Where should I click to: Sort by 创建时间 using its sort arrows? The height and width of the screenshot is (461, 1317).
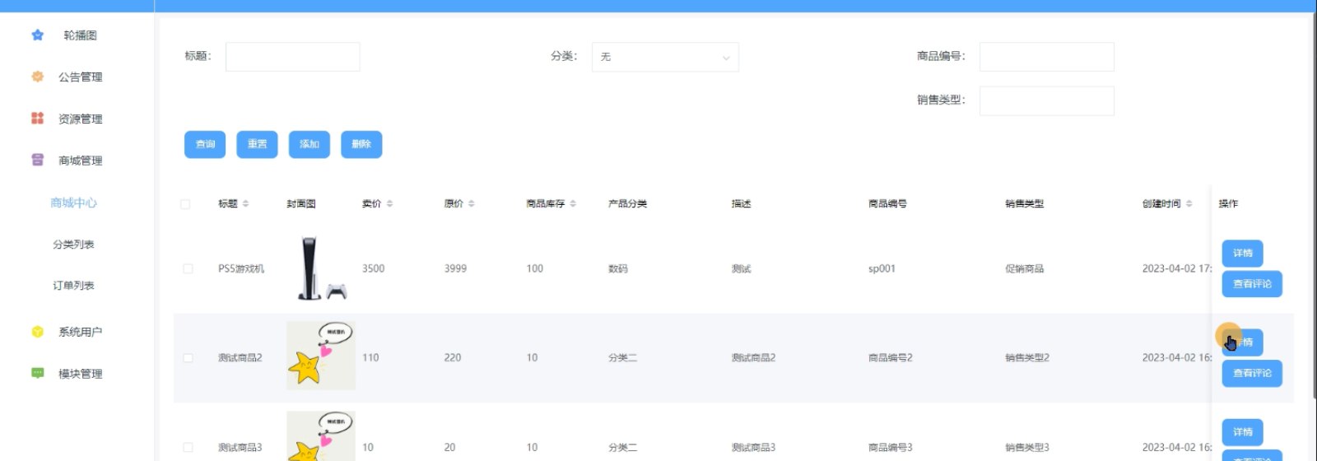(x=1189, y=203)
